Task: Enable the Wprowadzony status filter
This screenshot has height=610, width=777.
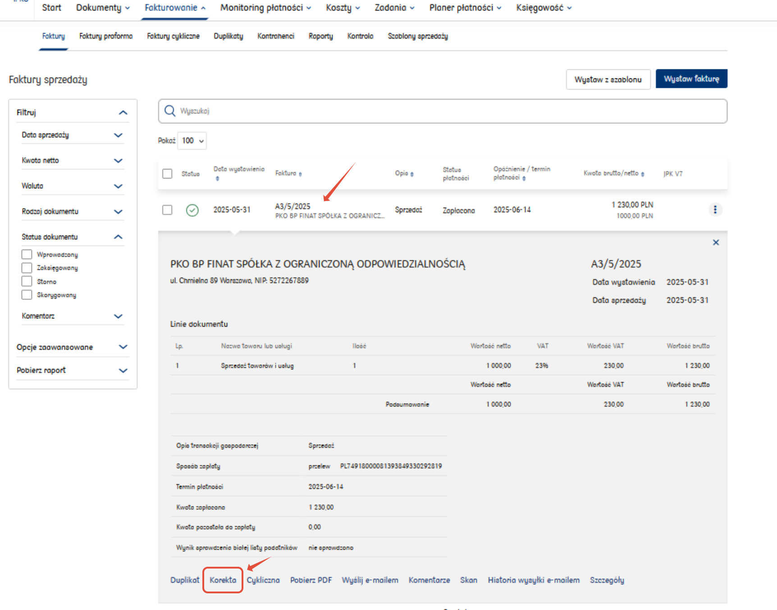Action: [27, 255]
